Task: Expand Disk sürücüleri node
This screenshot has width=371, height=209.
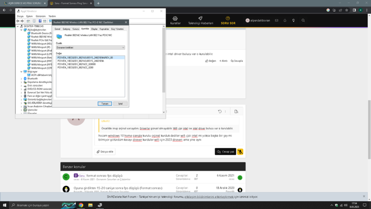Action: [21, 86]
